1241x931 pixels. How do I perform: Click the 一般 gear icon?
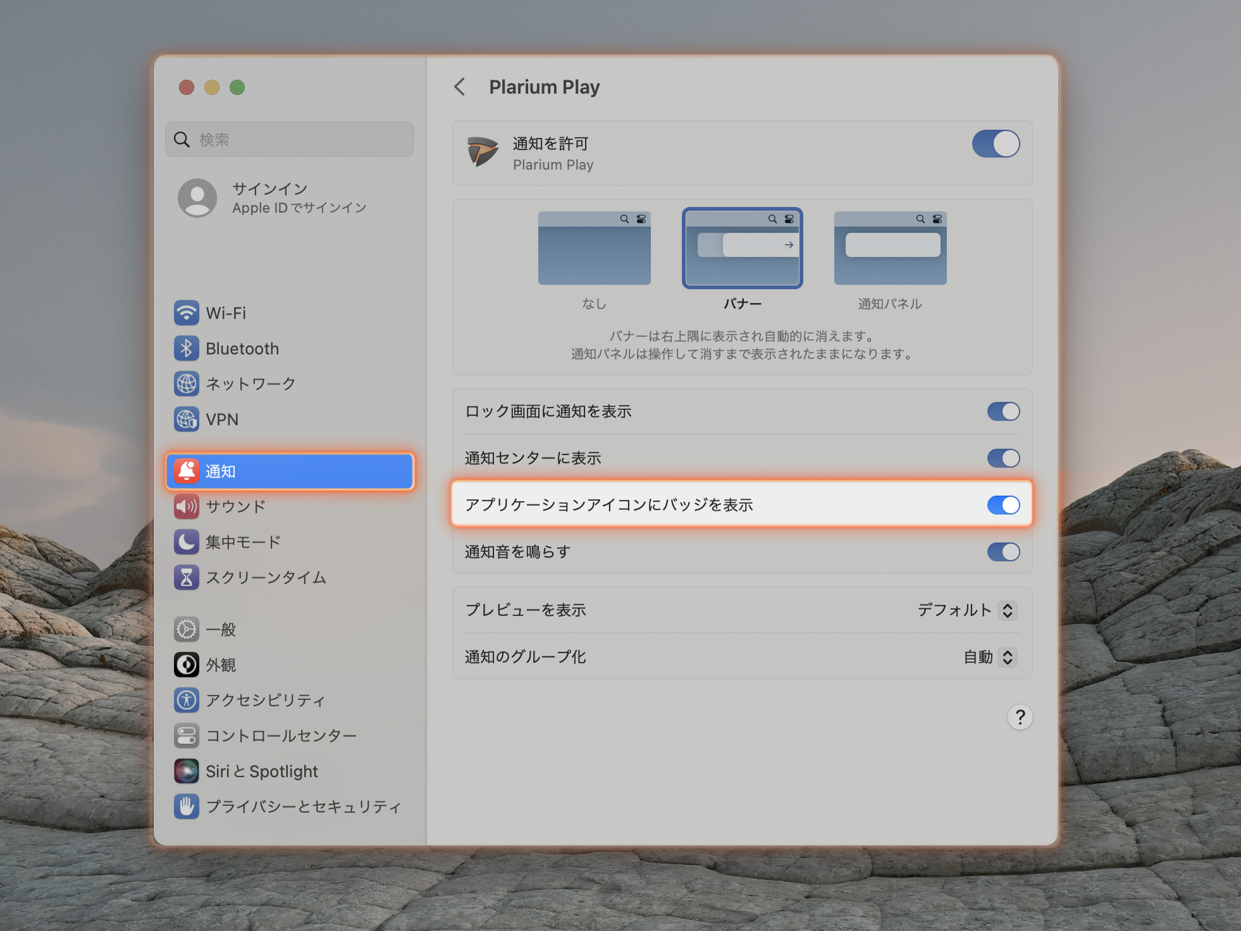click(187, 629)
